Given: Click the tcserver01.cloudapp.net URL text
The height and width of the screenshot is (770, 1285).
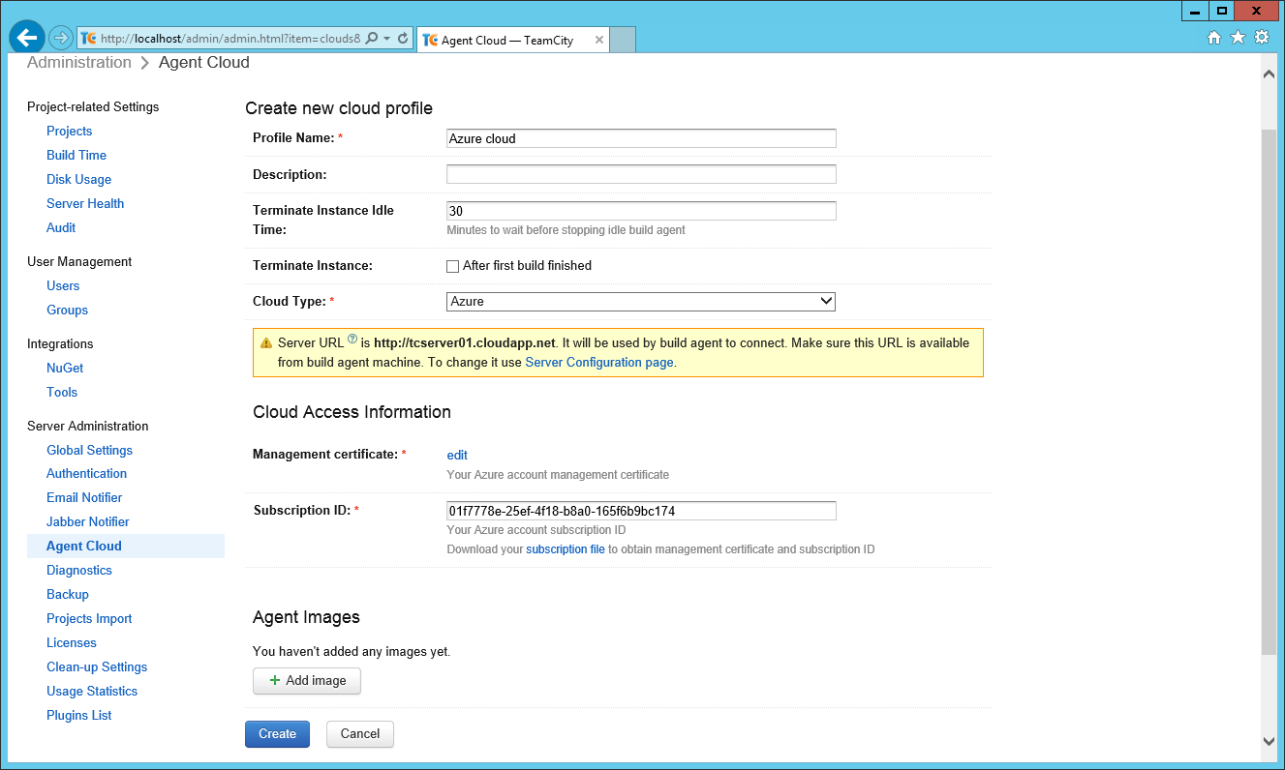Looking at the screenshot, I should pyautogui.click(x=465, y=343).
